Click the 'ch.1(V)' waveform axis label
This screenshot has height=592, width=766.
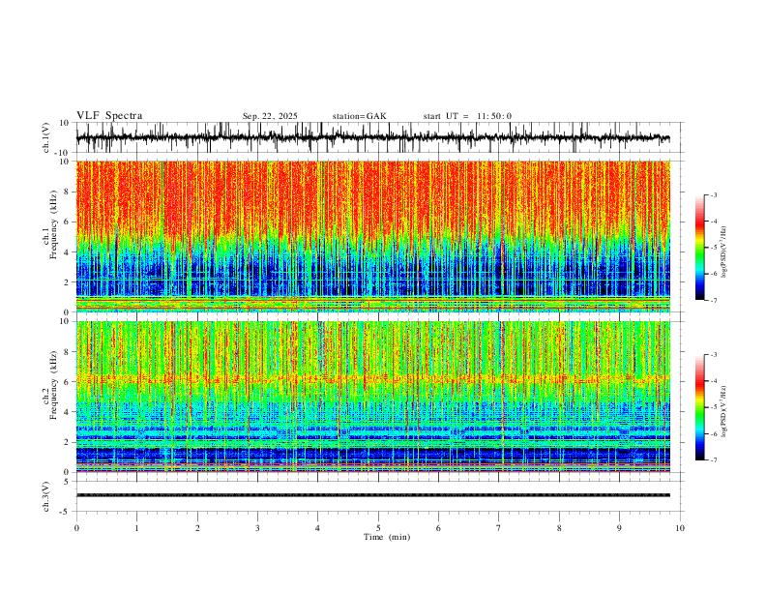click(x=46, y=137)
